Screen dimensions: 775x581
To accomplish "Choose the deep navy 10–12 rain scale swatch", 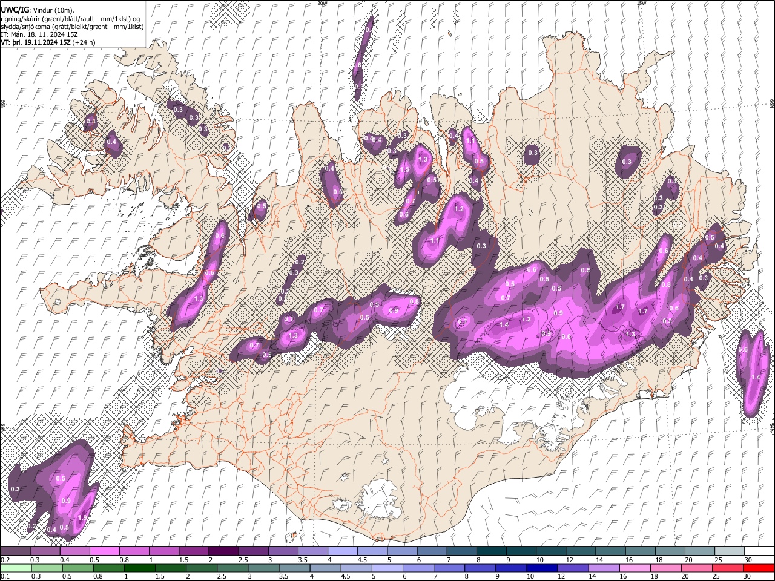I will click(542, 568).
